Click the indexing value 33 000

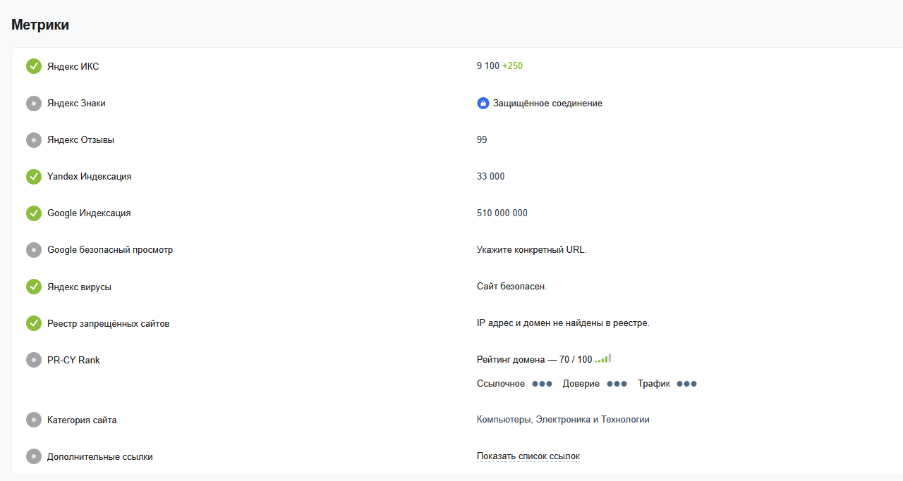(x=491, y=177)
